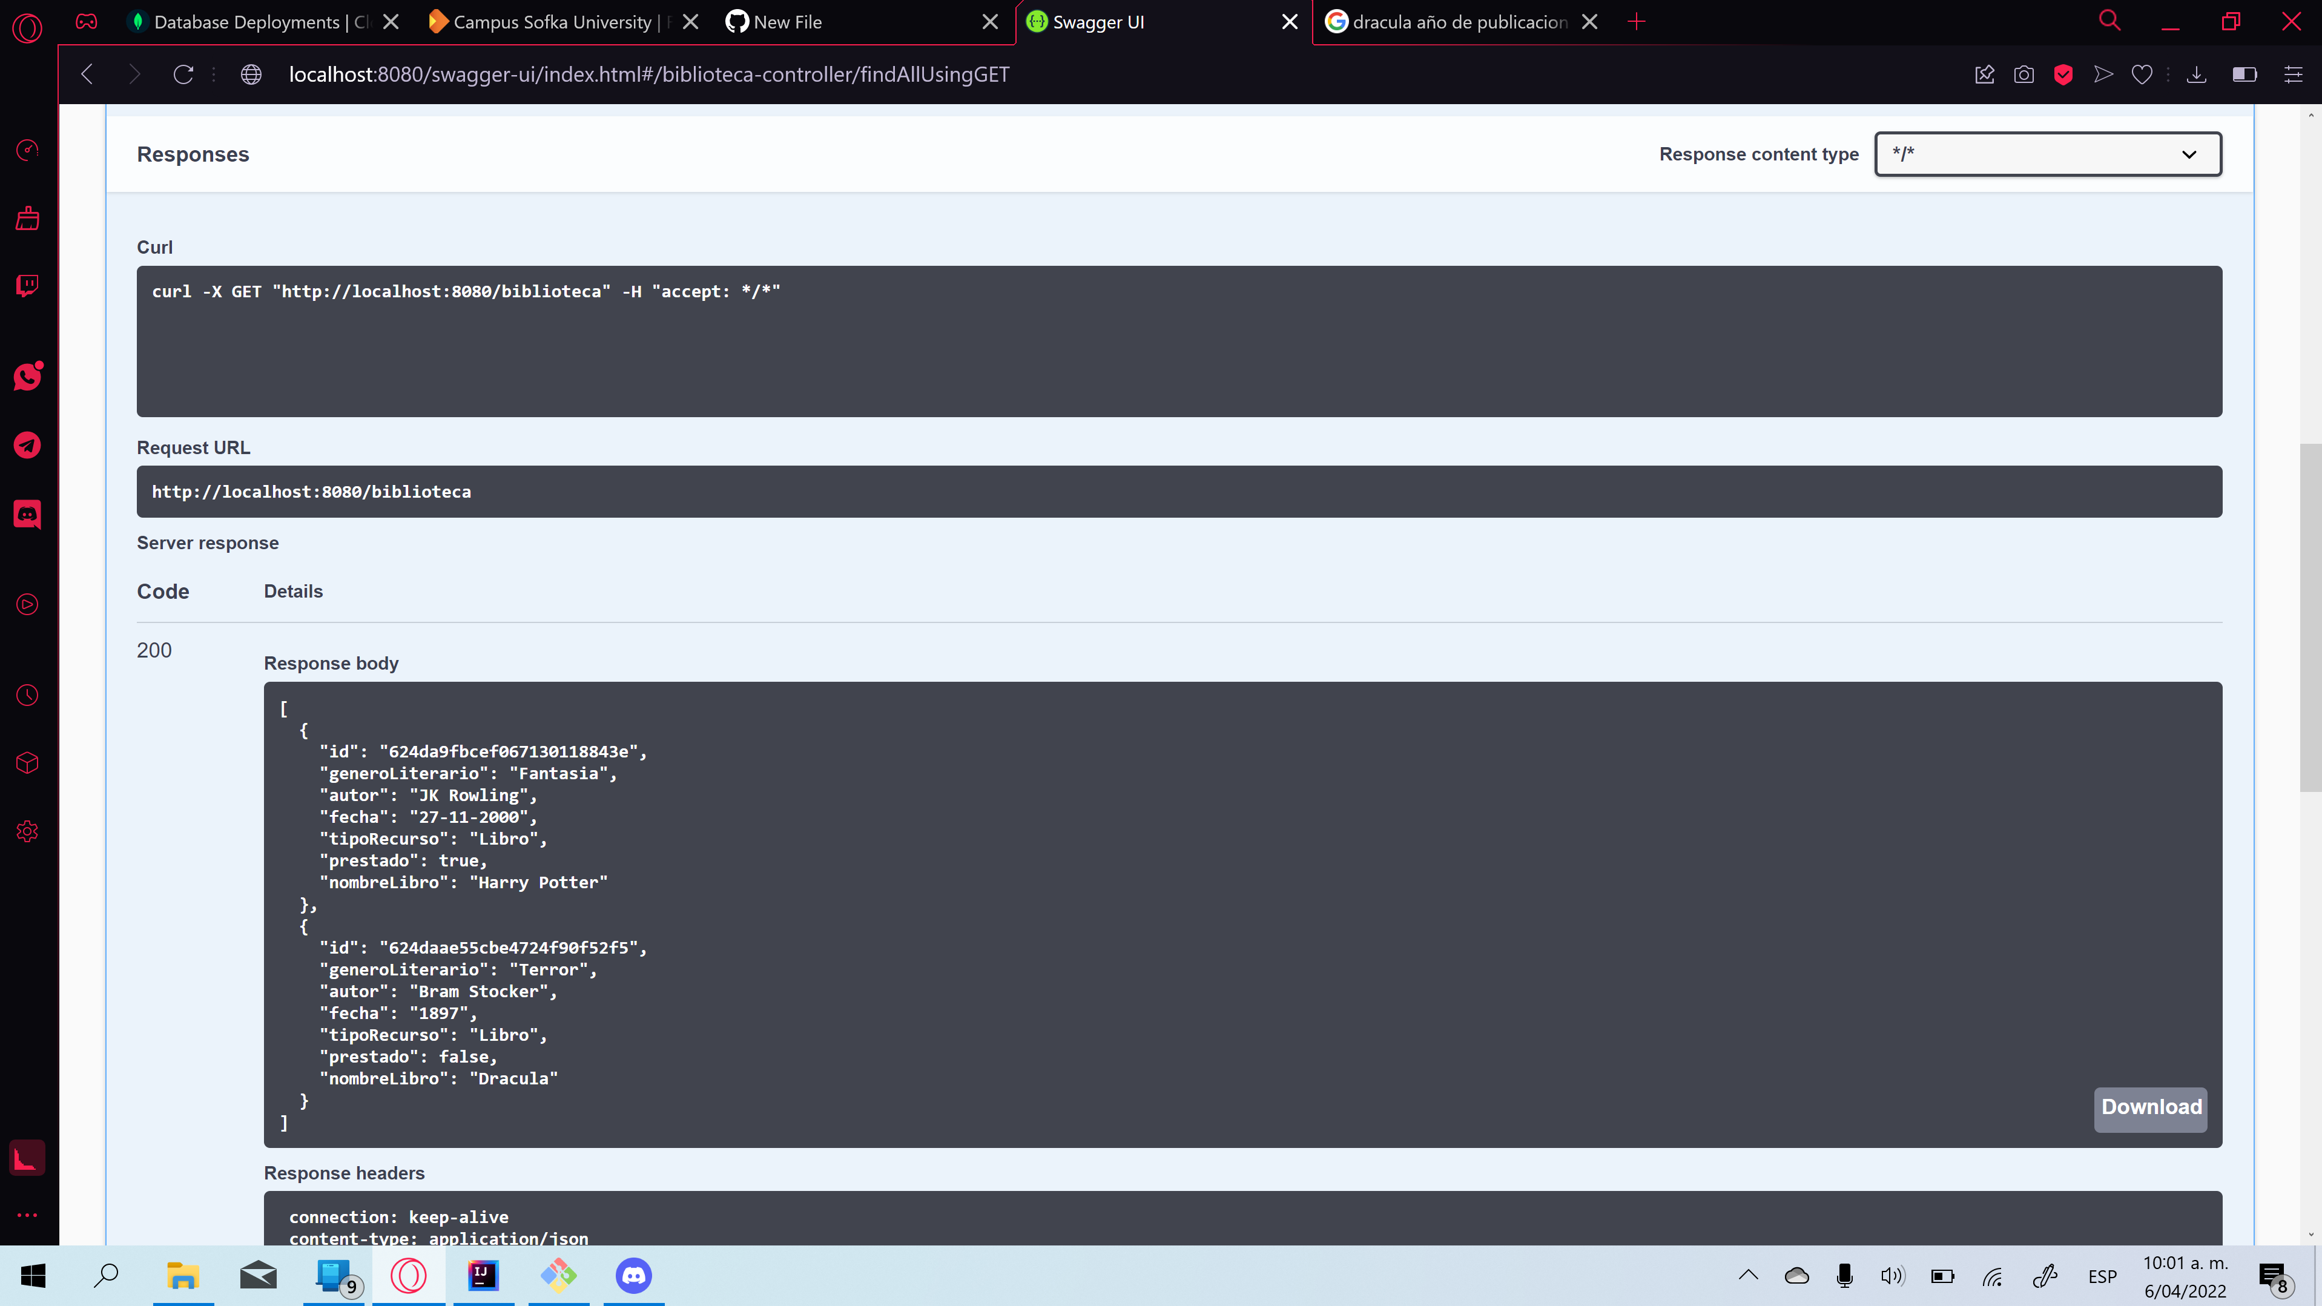The image size is (2322, 1306).
Task: Open IntelliJ IDEA from the taskbar
Action: [483, 1275]
